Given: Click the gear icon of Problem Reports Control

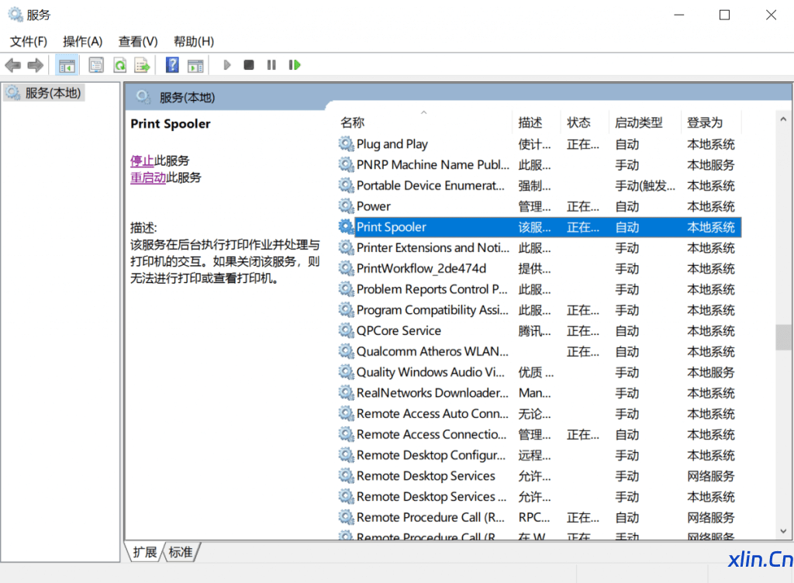Looking at the screenshot, I should pos(347,289).
